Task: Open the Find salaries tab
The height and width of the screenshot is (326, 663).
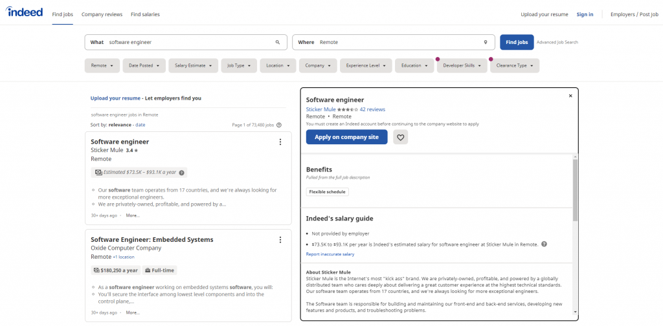Action: pos(146,14)
